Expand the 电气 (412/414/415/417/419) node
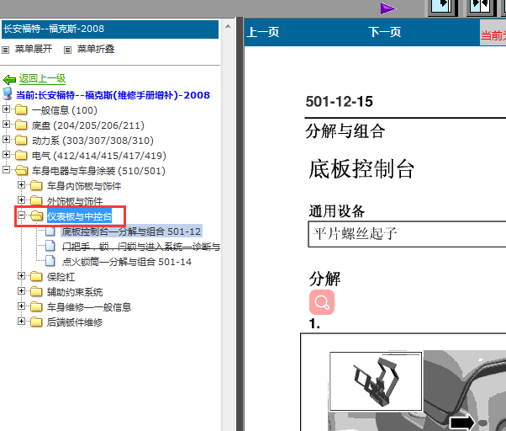506x431 pixels. point(6,155)
